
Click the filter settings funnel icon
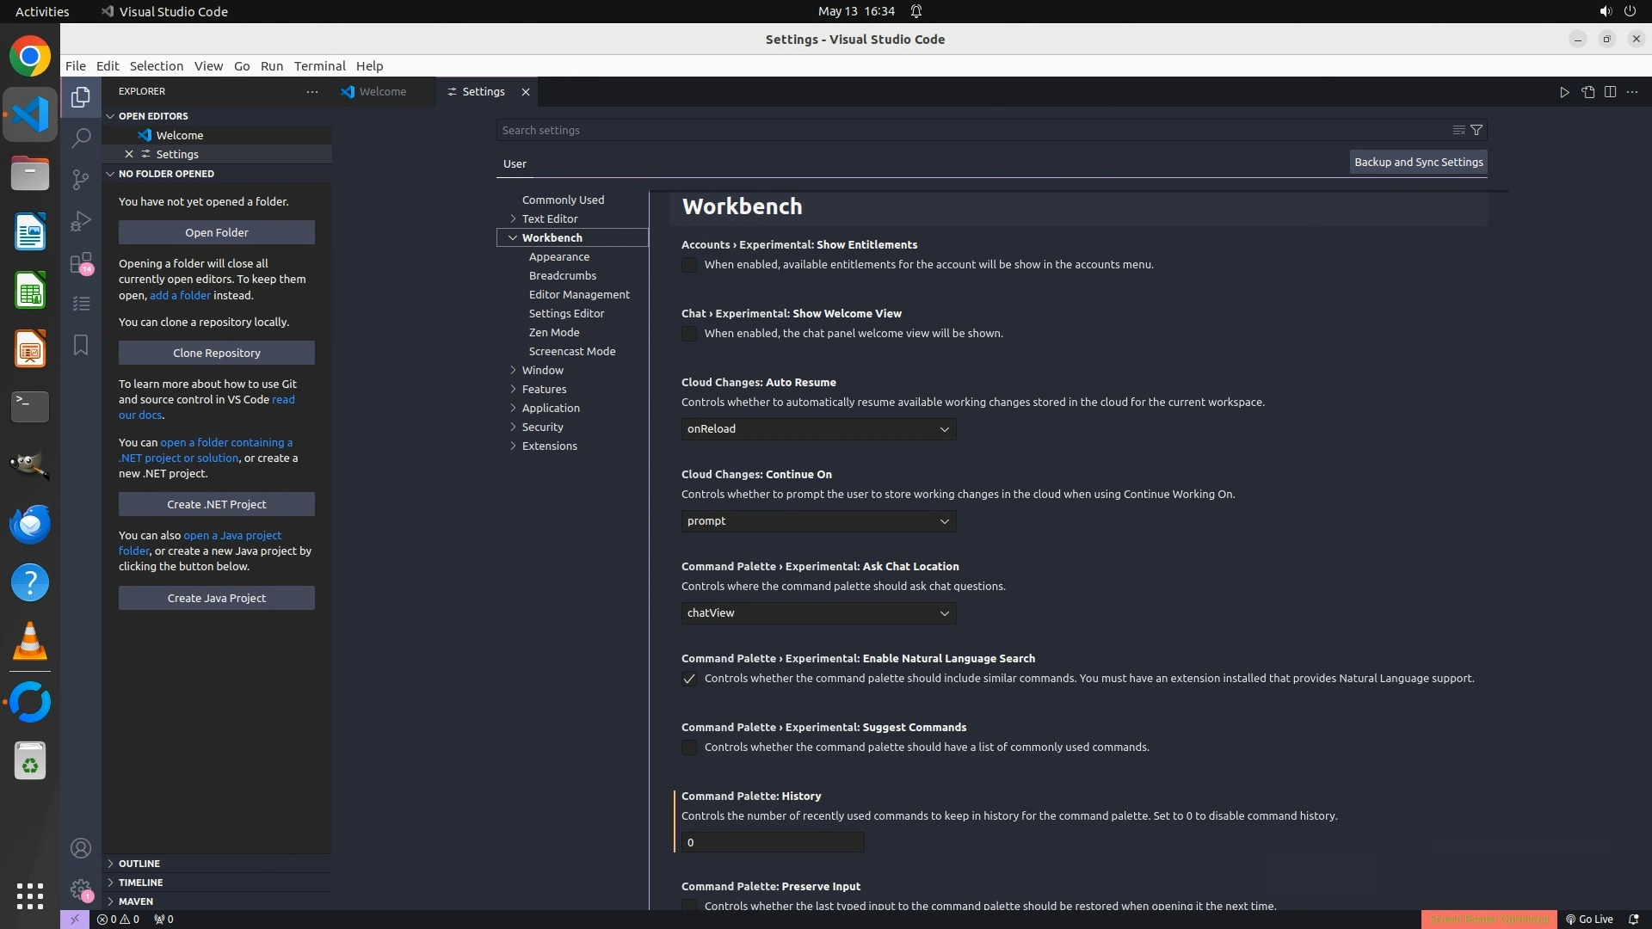[x=1476, y=130]
